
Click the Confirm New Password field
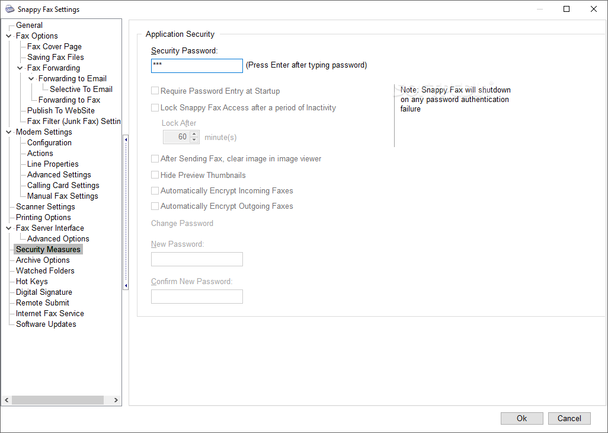pos(197,297)
